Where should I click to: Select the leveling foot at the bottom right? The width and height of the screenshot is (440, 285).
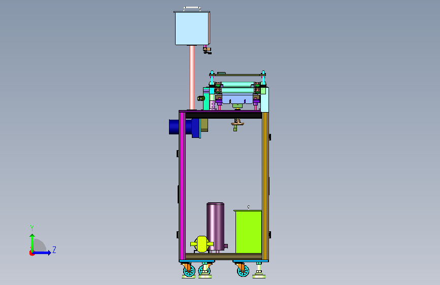click(259, 271)
